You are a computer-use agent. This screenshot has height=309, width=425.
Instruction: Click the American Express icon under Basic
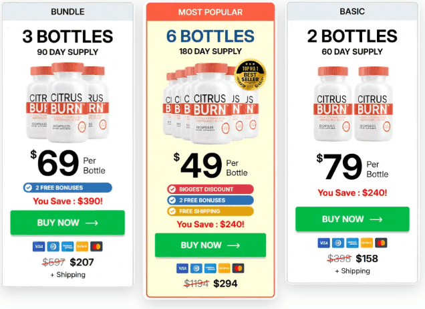(353, 243)
